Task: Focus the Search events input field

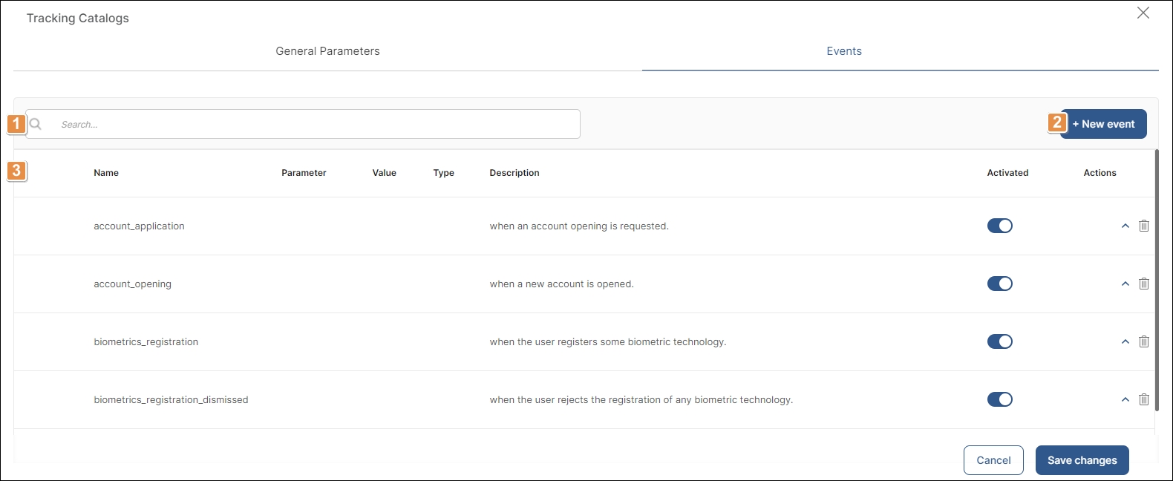Action: 303,124
